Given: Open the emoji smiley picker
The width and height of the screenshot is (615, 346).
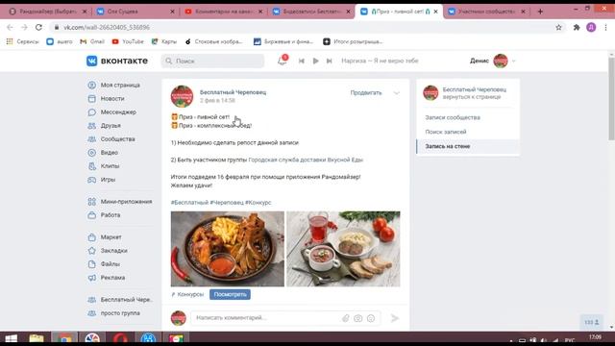Looking at the screenshot, I should click(x=371, y=318).
